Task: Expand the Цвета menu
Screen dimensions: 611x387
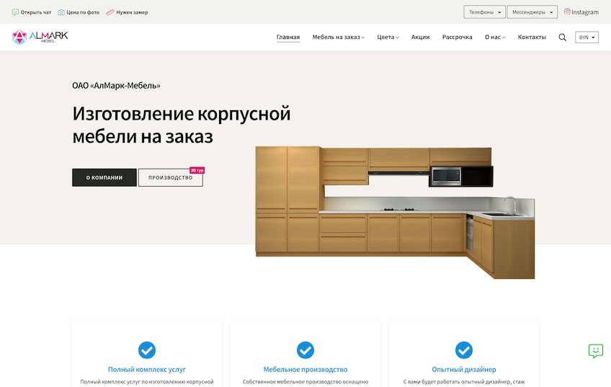Action: [x=388, y=37]
